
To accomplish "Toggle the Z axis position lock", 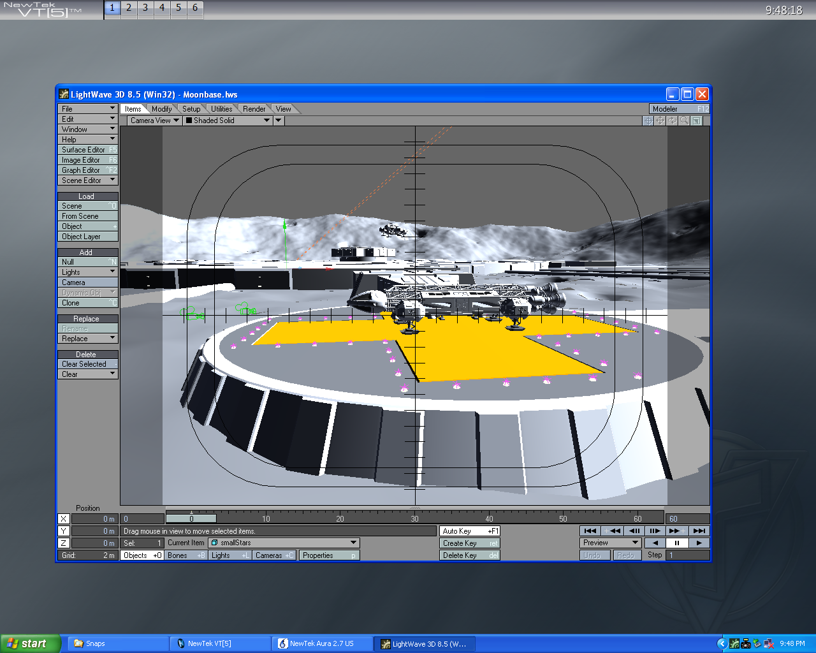I will point(63,543).
